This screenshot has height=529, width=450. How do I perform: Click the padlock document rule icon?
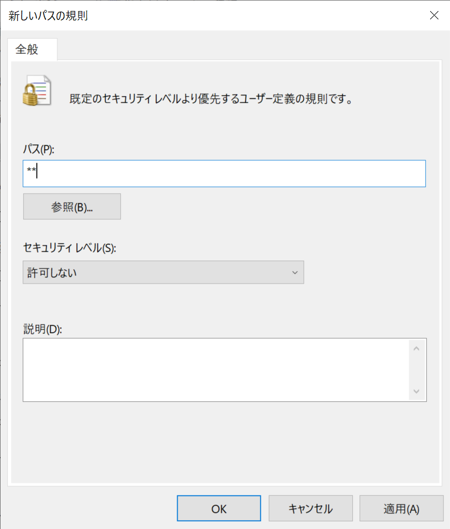pyautogui.click(x=37, y=91)
